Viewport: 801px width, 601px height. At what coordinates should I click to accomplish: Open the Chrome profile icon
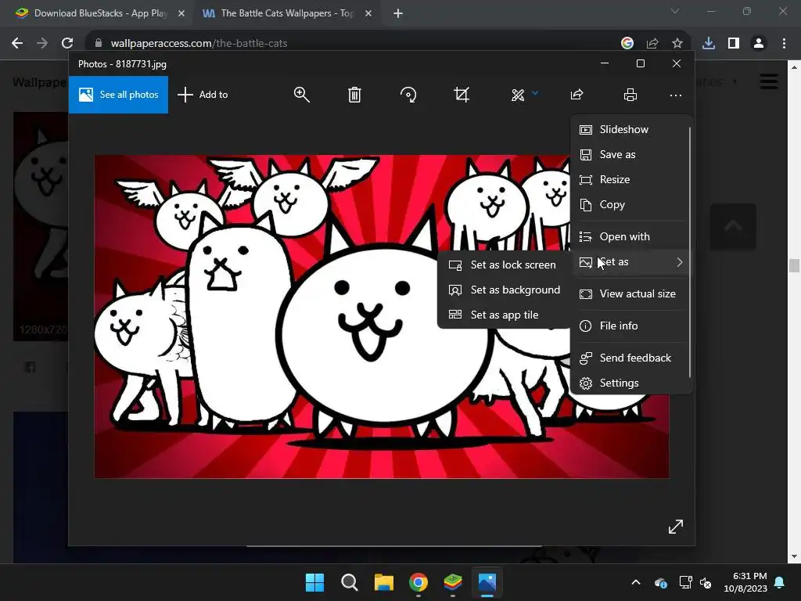coord(759,43)
